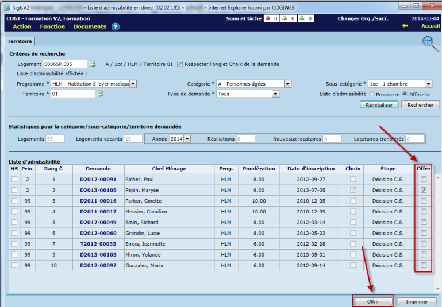The image size is (442, 307).
Task: Click the Offrir button
Action: tap(372, 301)
